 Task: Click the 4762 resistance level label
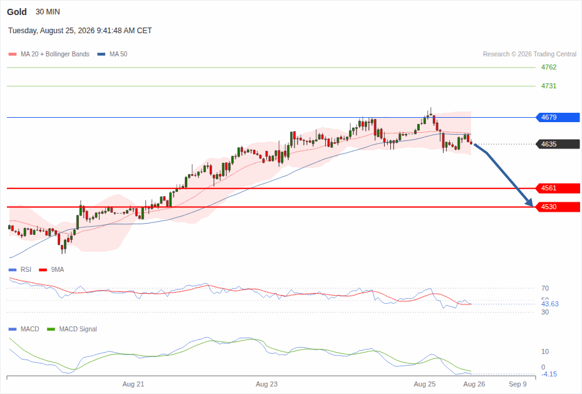pos(549,67)
